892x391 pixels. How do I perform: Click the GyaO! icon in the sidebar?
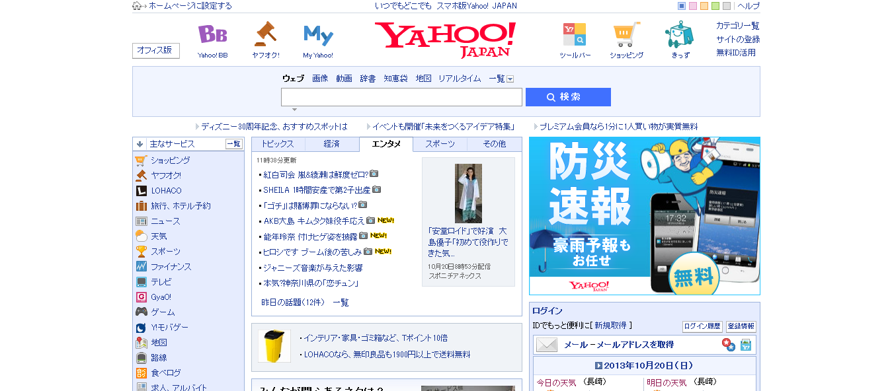point(141,297)
